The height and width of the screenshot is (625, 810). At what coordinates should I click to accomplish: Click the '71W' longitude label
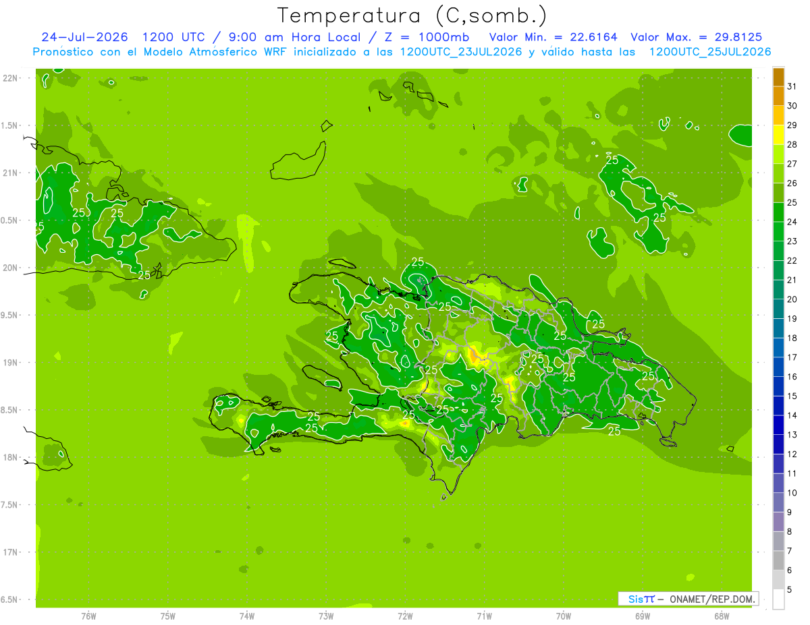485,616
